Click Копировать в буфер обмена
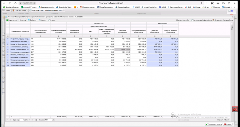The image size is (240, 127). tap(202, 20)
